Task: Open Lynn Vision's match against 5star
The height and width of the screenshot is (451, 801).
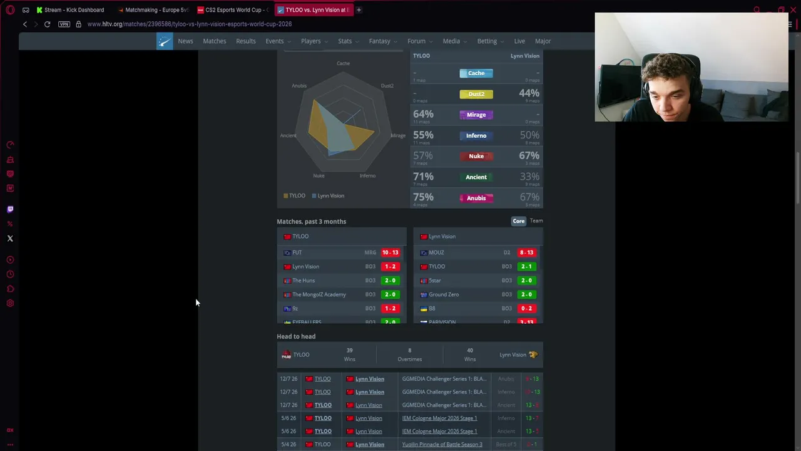Action: pos(478,281)
